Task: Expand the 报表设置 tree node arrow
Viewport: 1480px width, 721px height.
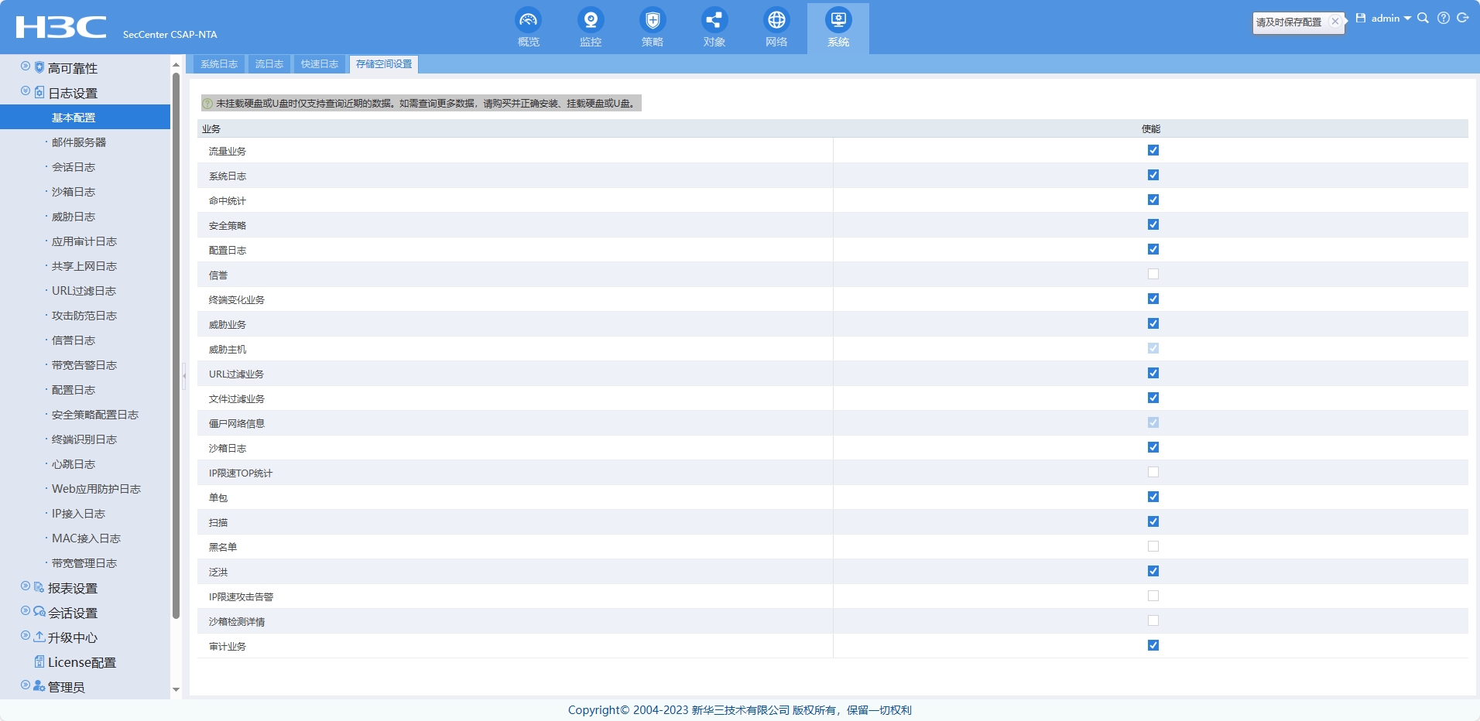Action: 26,586
